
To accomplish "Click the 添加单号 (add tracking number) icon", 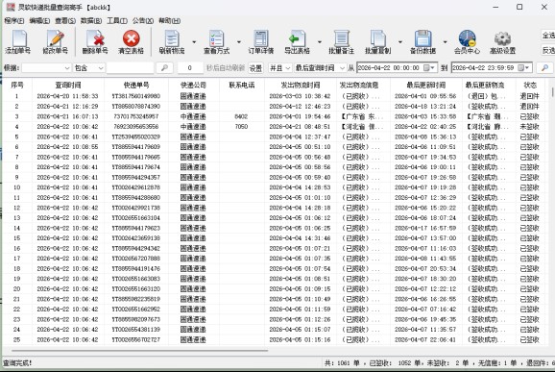I will tap(19, 38).
